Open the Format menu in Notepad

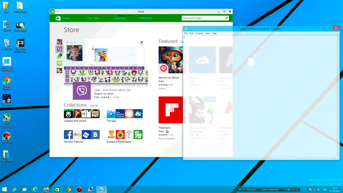tap(199, 33)
